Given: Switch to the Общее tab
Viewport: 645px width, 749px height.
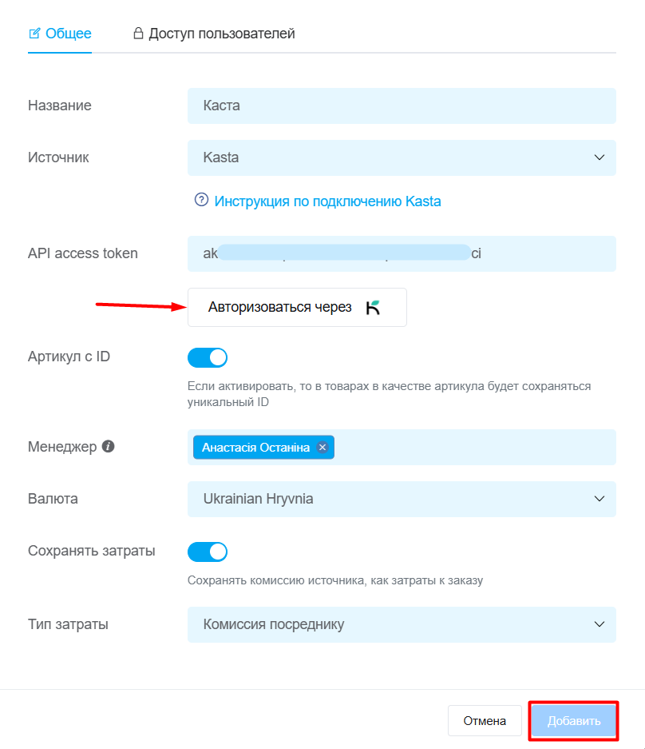Looking at the screenshot, I should (60, 34).
